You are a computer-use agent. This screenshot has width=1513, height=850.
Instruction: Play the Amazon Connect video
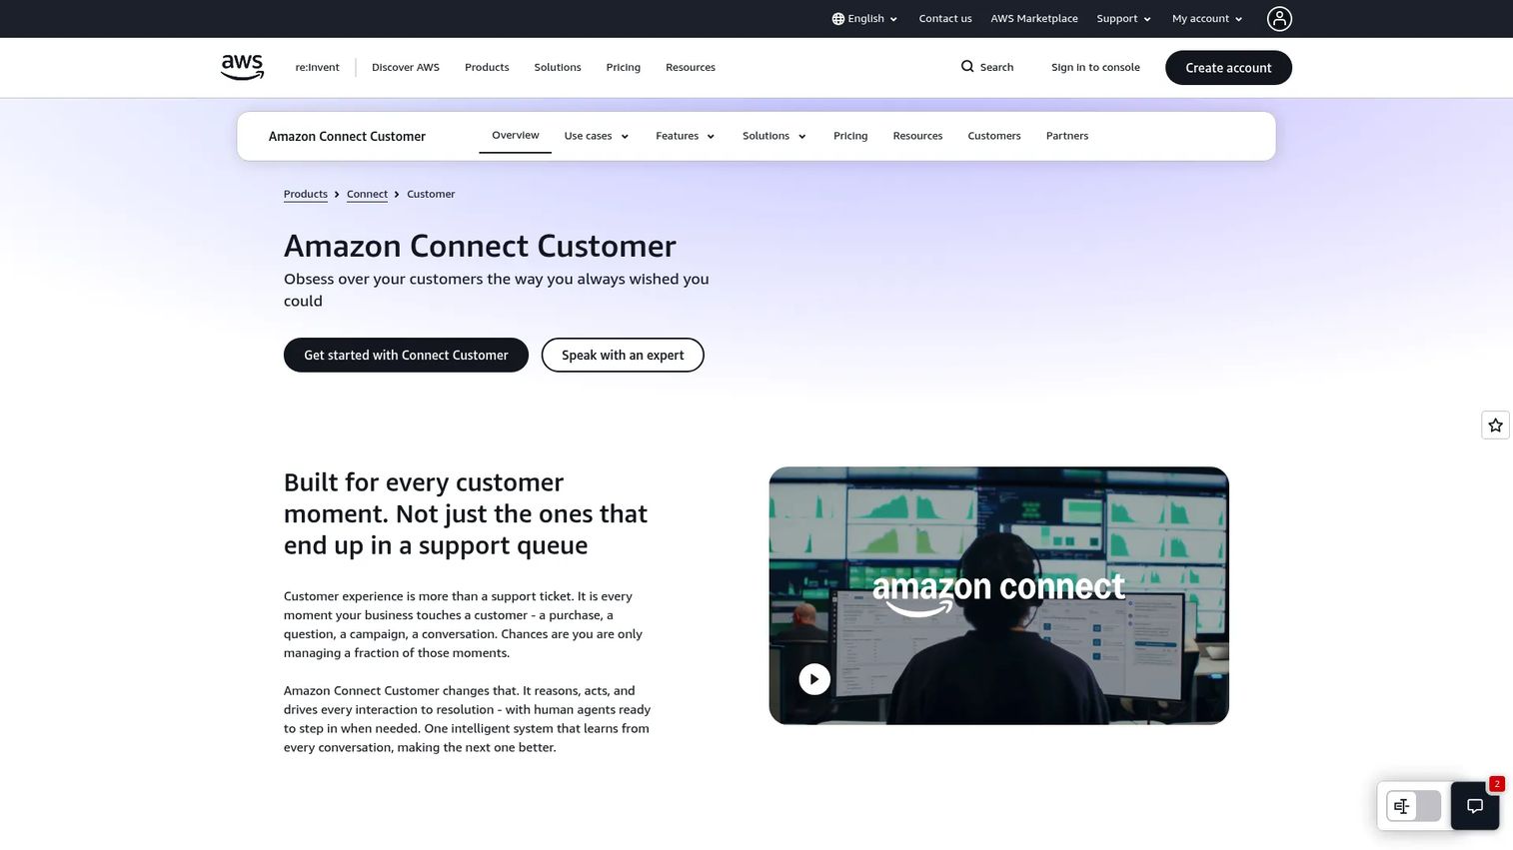click(814, 679)
